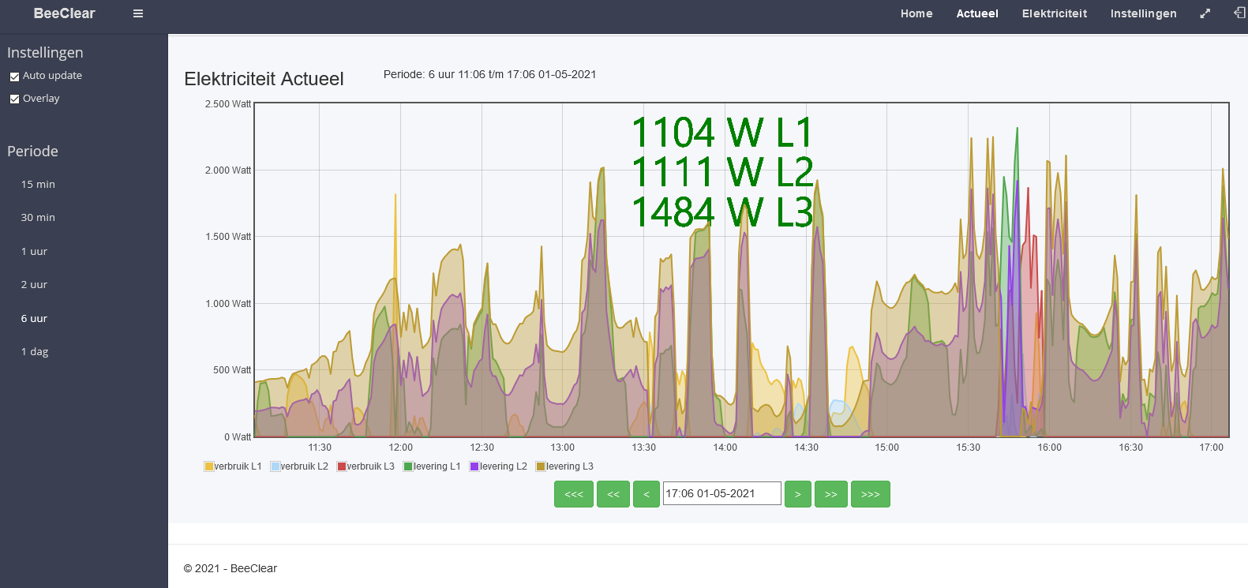The height and width of the screenshot is (588, 1248).
Task: Select the 6 uur period
Action: click(x=34, y=318)
